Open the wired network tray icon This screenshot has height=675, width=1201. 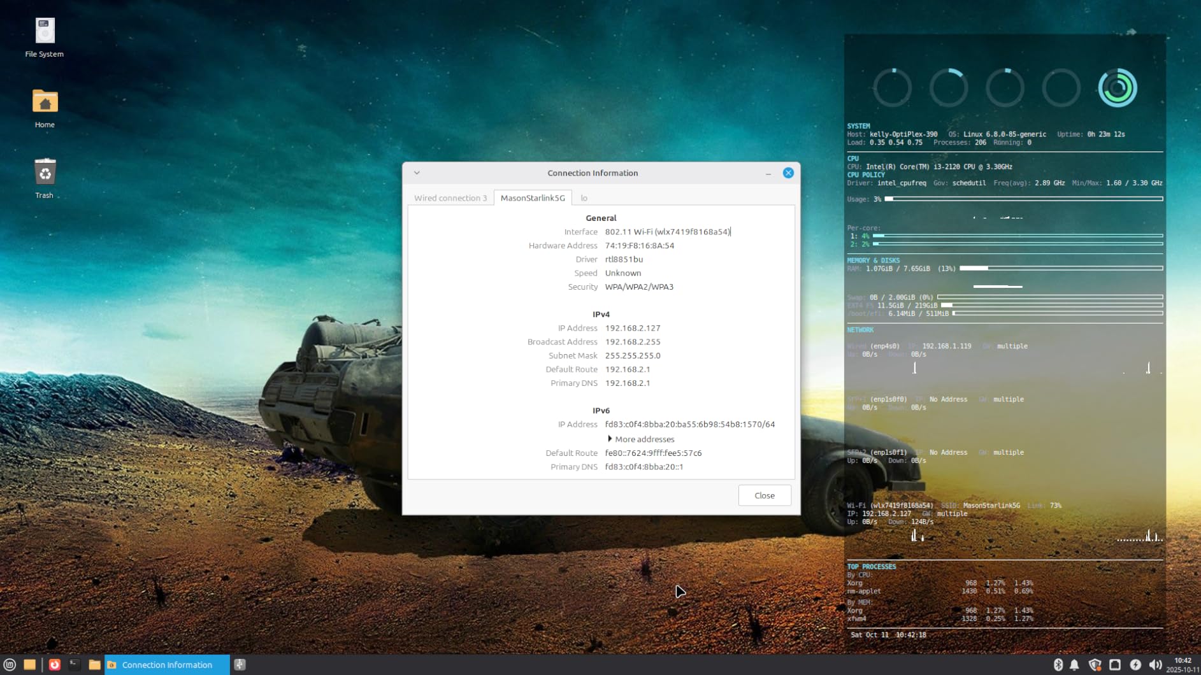1115,665
